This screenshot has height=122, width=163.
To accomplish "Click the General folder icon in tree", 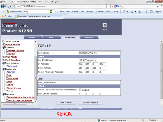I will click(x=5, y=48).
